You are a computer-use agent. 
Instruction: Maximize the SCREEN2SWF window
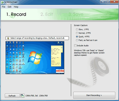tap(108, 2)
